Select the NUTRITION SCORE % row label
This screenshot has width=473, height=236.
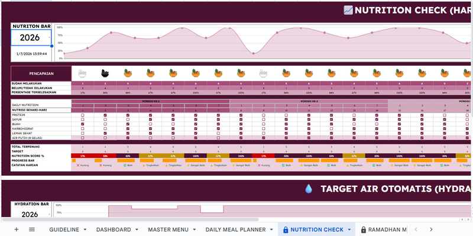click(x=41, y=156)
